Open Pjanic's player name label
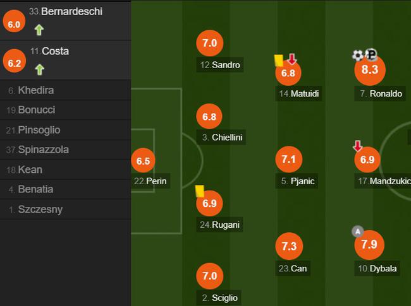 (x=297, y=181)
